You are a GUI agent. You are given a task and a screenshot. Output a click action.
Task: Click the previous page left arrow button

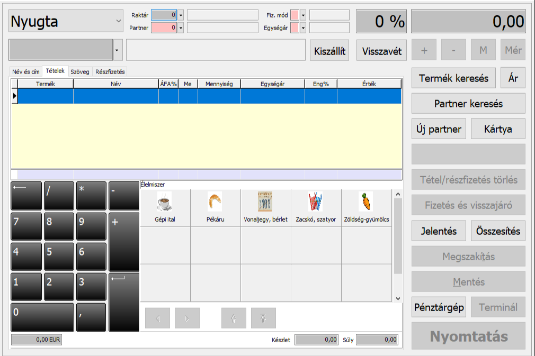pyautogui.click(x=158, y=318)
